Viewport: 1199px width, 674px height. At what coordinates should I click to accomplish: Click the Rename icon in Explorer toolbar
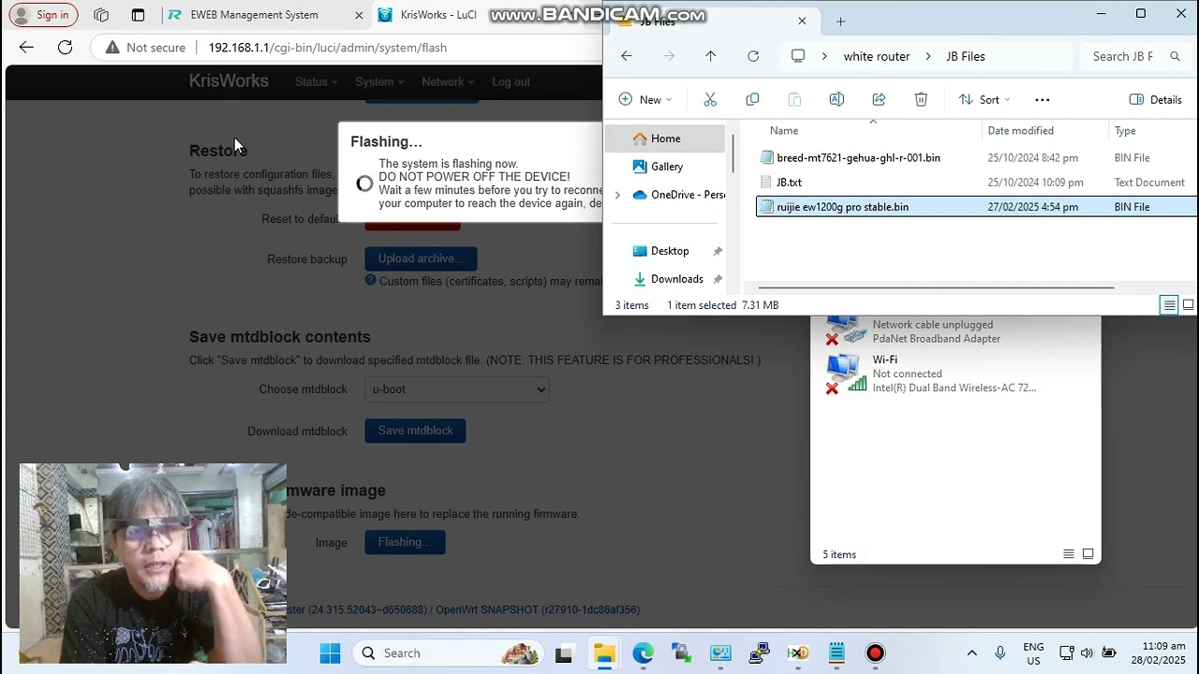[836, 99]
